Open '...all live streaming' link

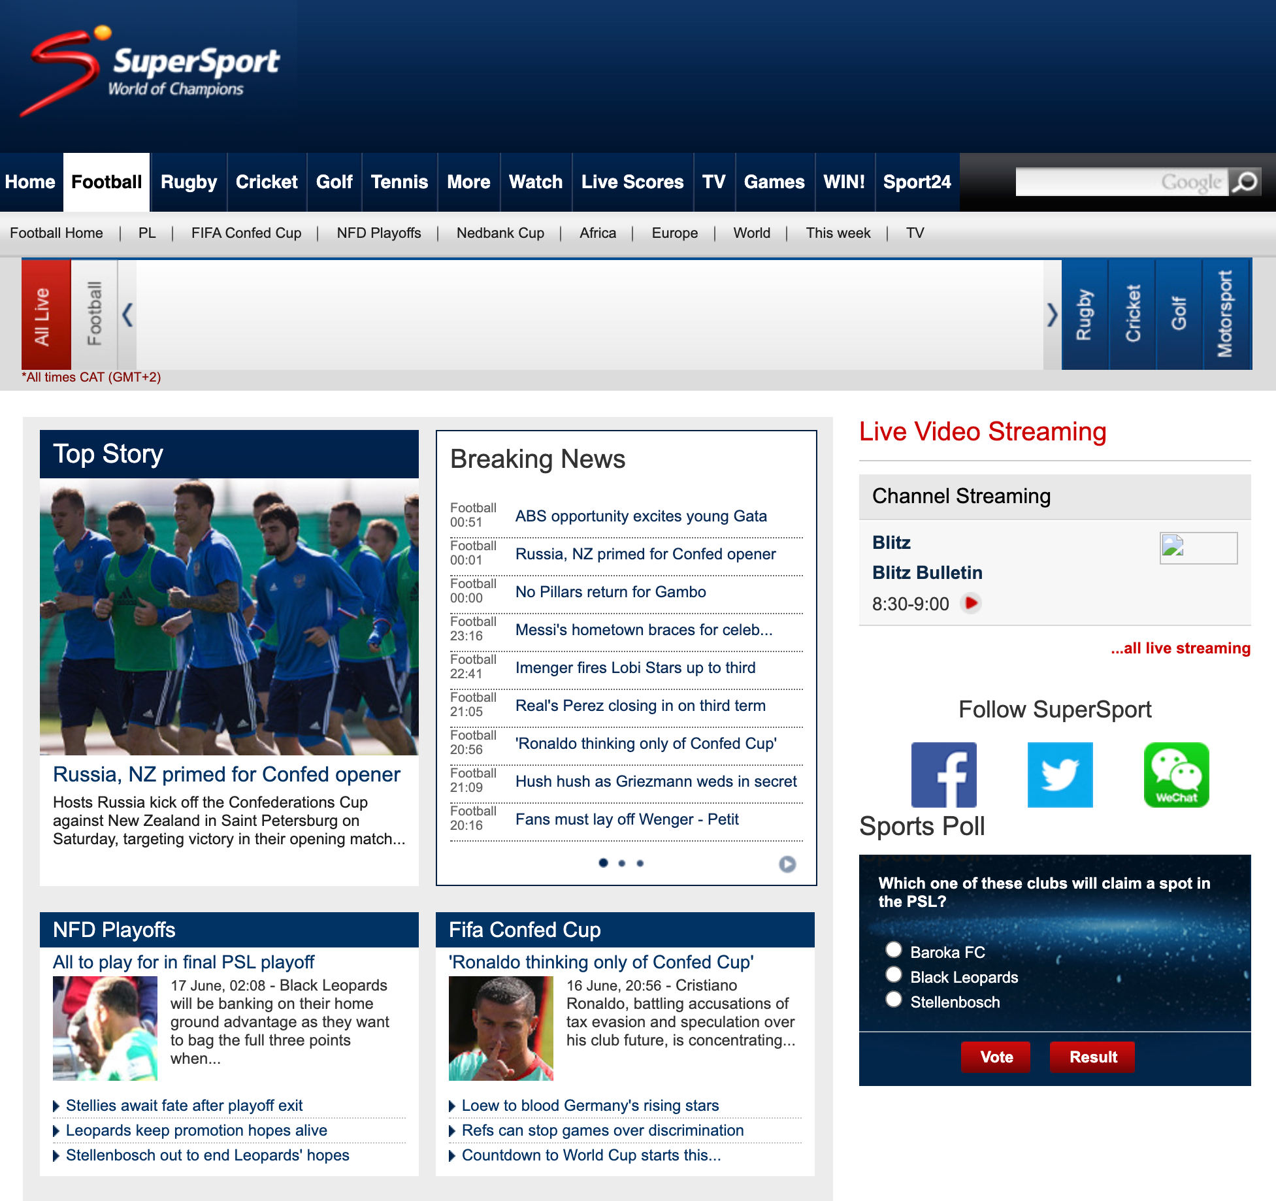[1180, 648]
